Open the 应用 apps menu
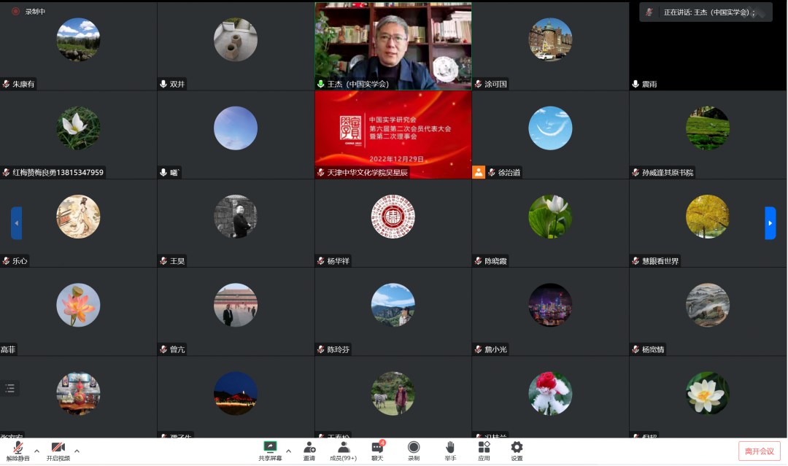 pyautogui.click(x=484, y=450)
